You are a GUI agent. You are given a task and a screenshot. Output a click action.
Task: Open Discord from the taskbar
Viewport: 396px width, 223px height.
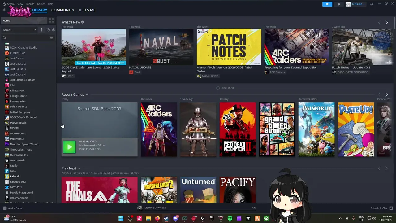pyautogui.click(x=175, y=218)
